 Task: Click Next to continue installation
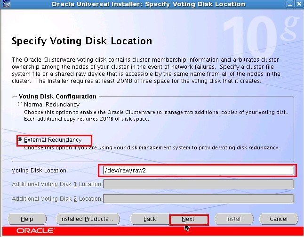[189, 219]
